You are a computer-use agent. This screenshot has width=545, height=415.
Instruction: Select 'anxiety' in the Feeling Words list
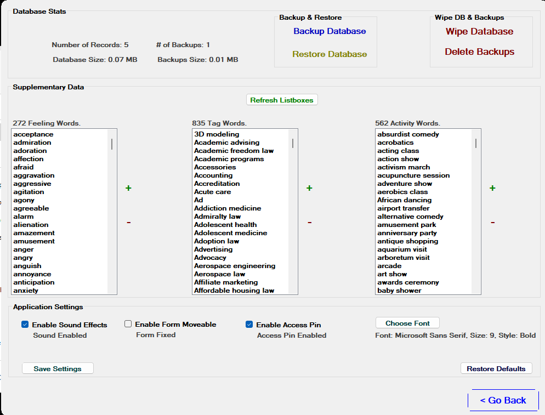click(x=60, y=291)
